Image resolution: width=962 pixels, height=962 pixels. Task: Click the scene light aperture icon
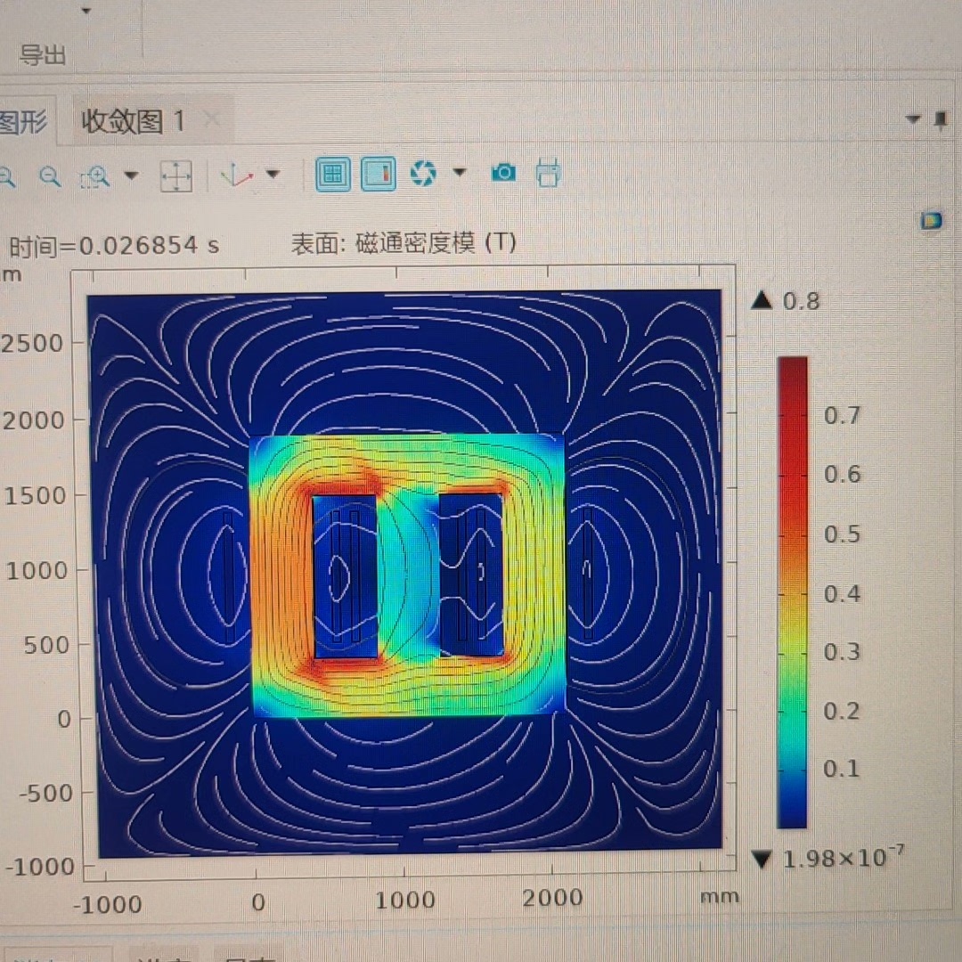tap(423, 174)
